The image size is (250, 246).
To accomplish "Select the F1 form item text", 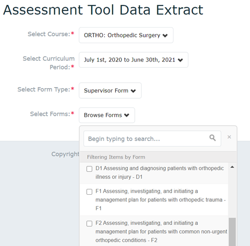I will [x=160, y=200].
